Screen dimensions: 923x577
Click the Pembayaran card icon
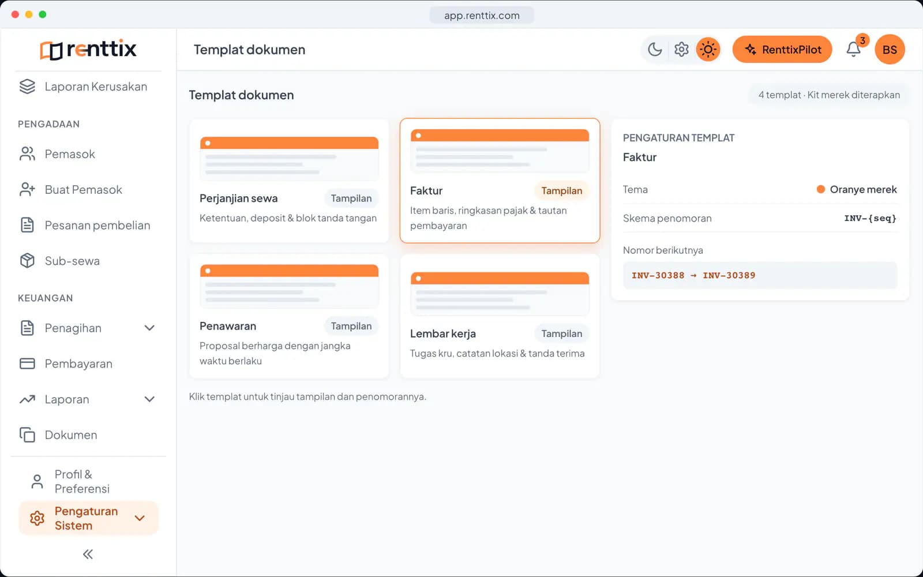click(27, 364)
